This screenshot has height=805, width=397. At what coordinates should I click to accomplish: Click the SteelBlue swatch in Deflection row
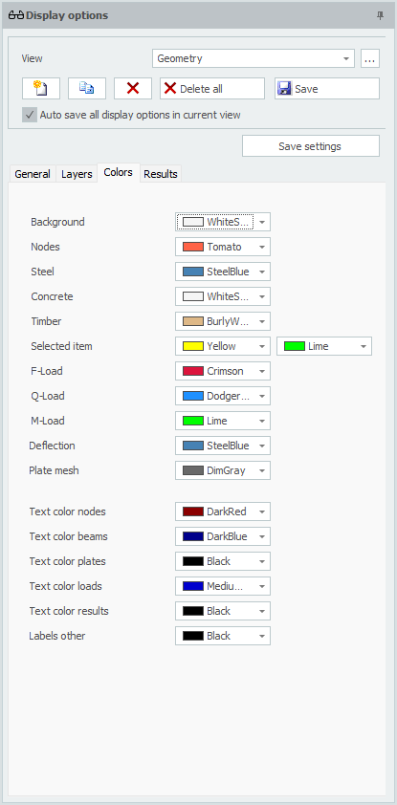[x=193, y=446]
